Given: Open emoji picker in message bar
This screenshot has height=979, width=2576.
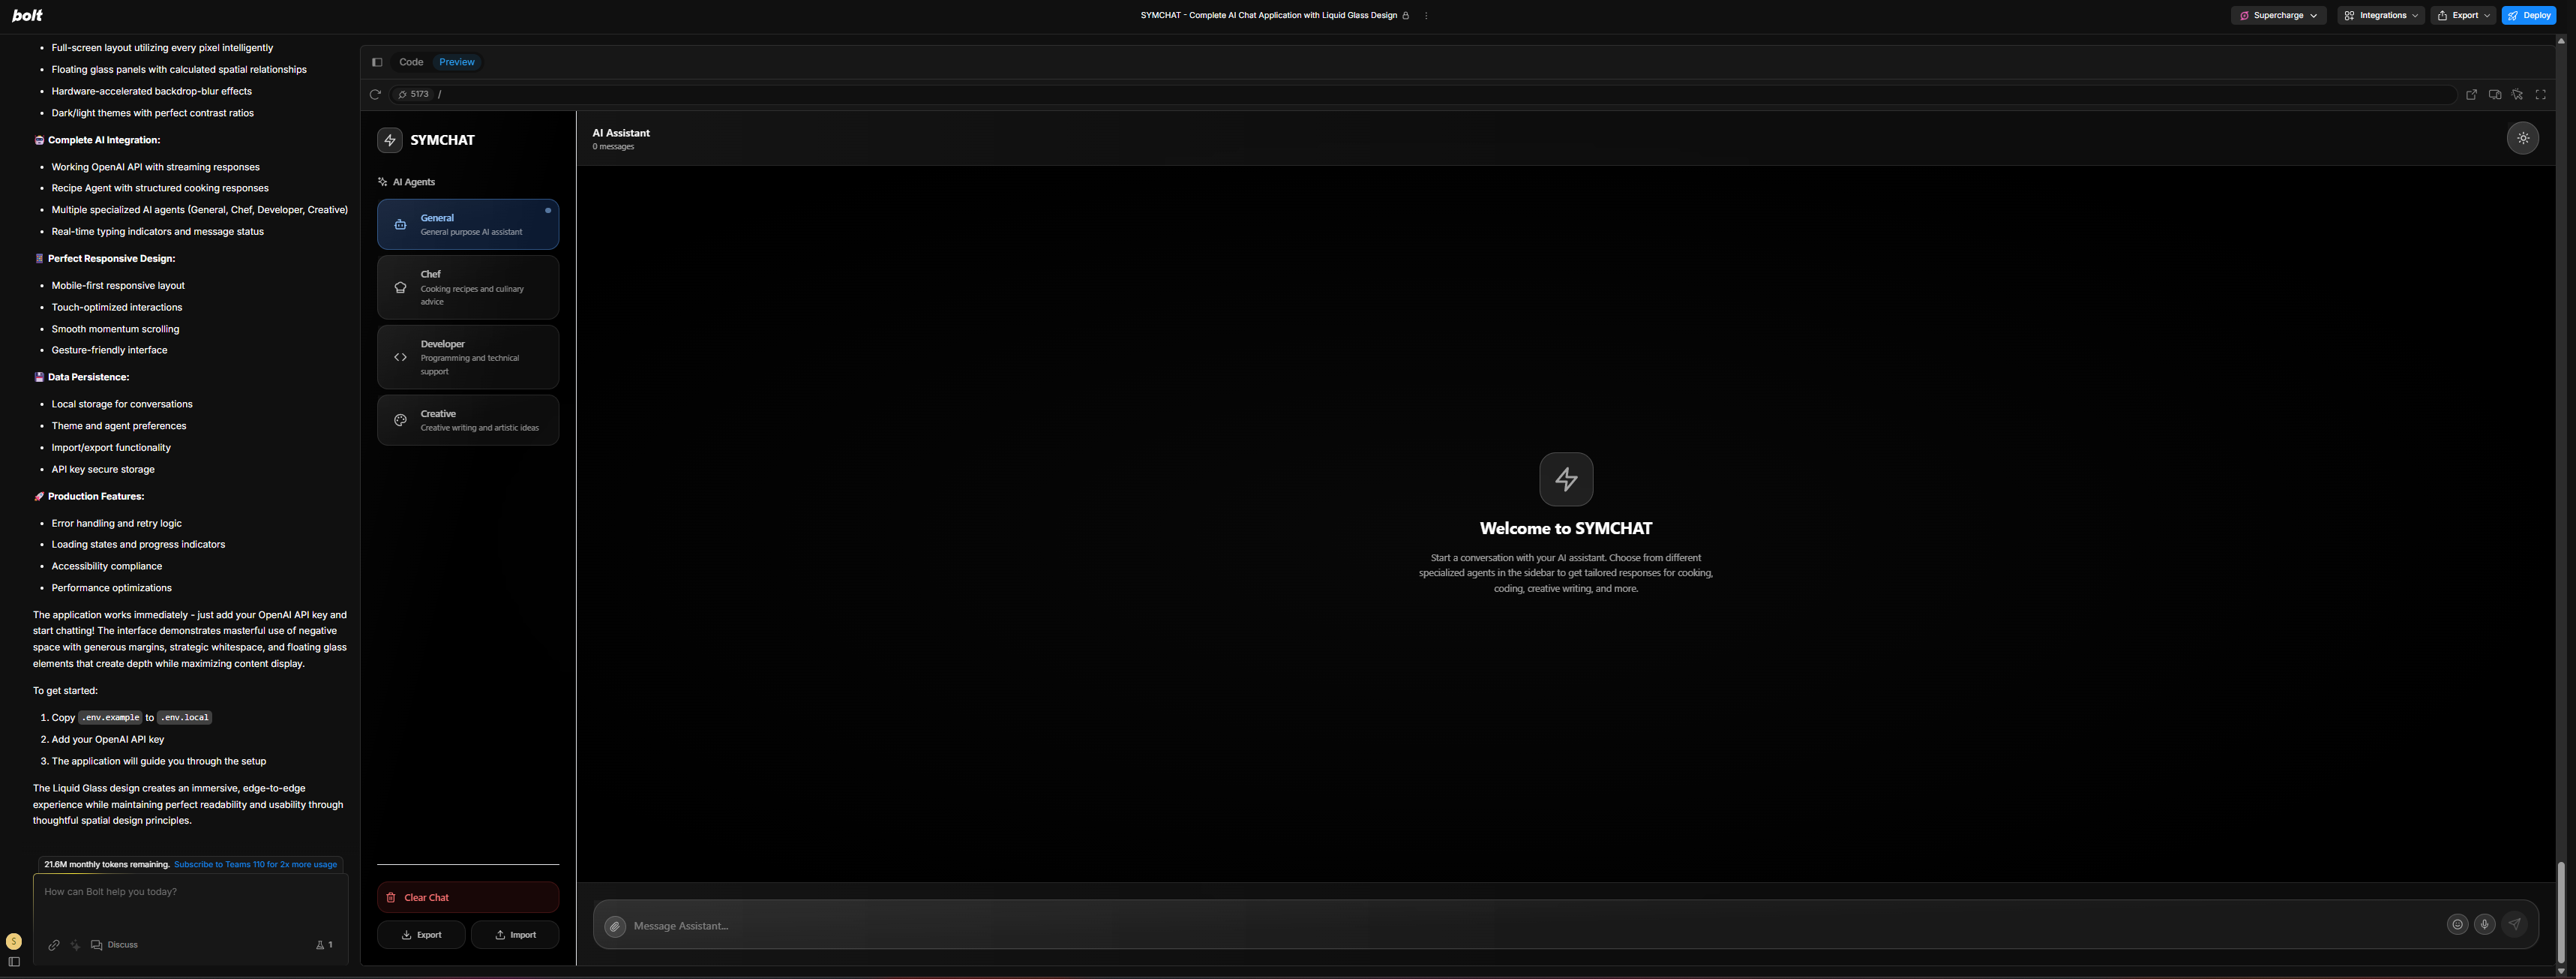Looking at the screenshot, I should pyautogui.click(x=2457, y=925).
